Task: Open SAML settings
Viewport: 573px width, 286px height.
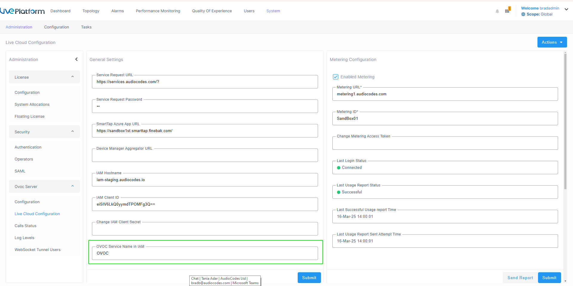Action: (x=20, y=171)
